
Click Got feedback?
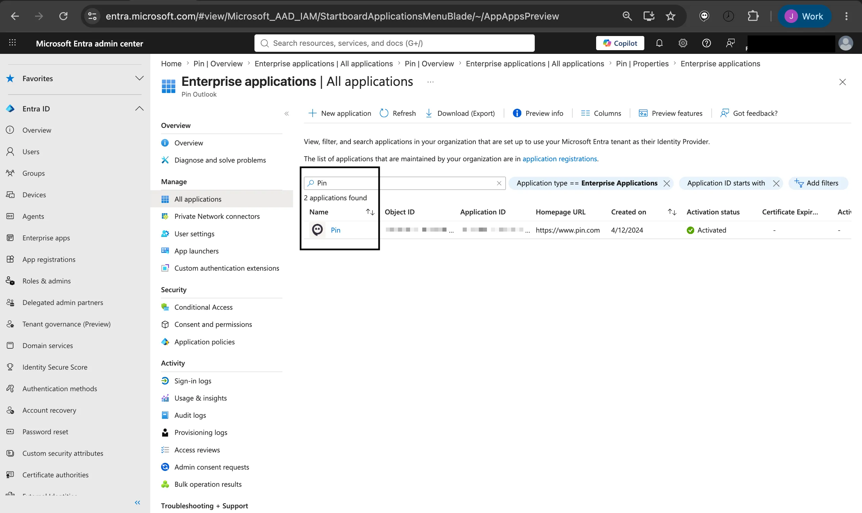pos(749,113)
